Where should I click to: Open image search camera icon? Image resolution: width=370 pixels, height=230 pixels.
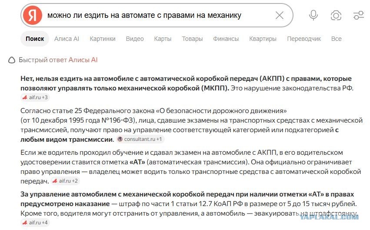pos(336,16)
